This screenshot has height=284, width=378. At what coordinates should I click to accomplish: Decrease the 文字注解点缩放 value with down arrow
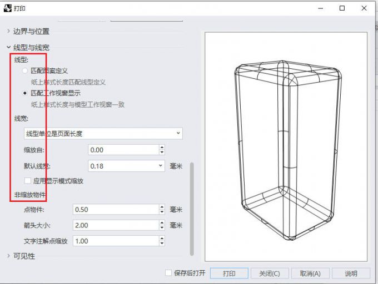[x=162, y=244]
